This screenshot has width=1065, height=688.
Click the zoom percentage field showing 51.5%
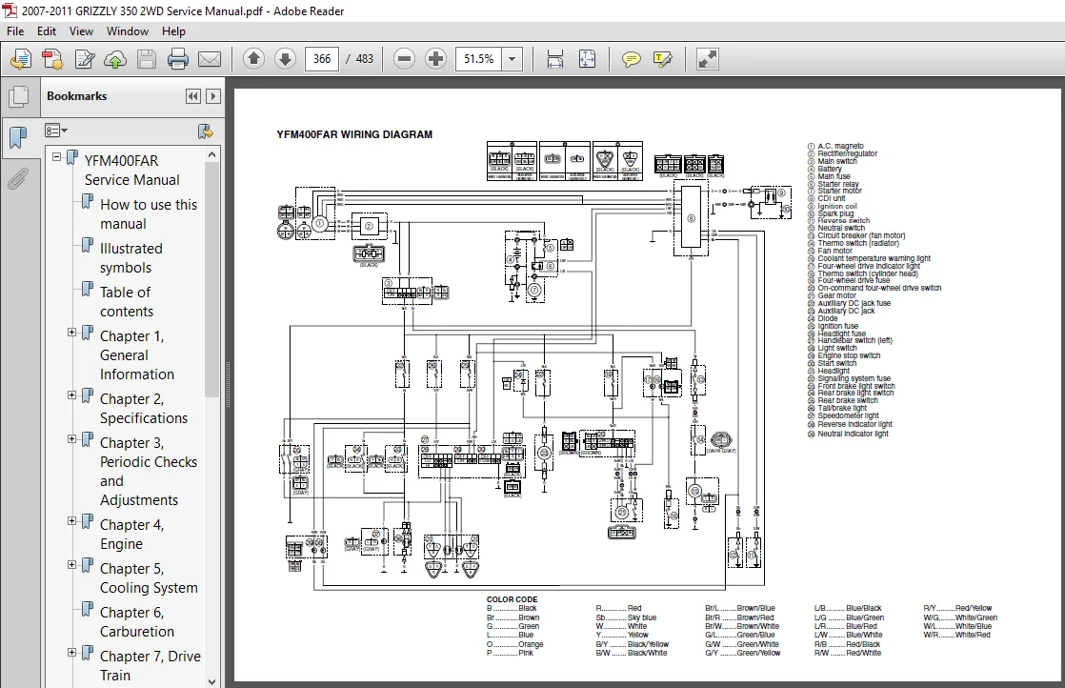click(x=479, y=59)
